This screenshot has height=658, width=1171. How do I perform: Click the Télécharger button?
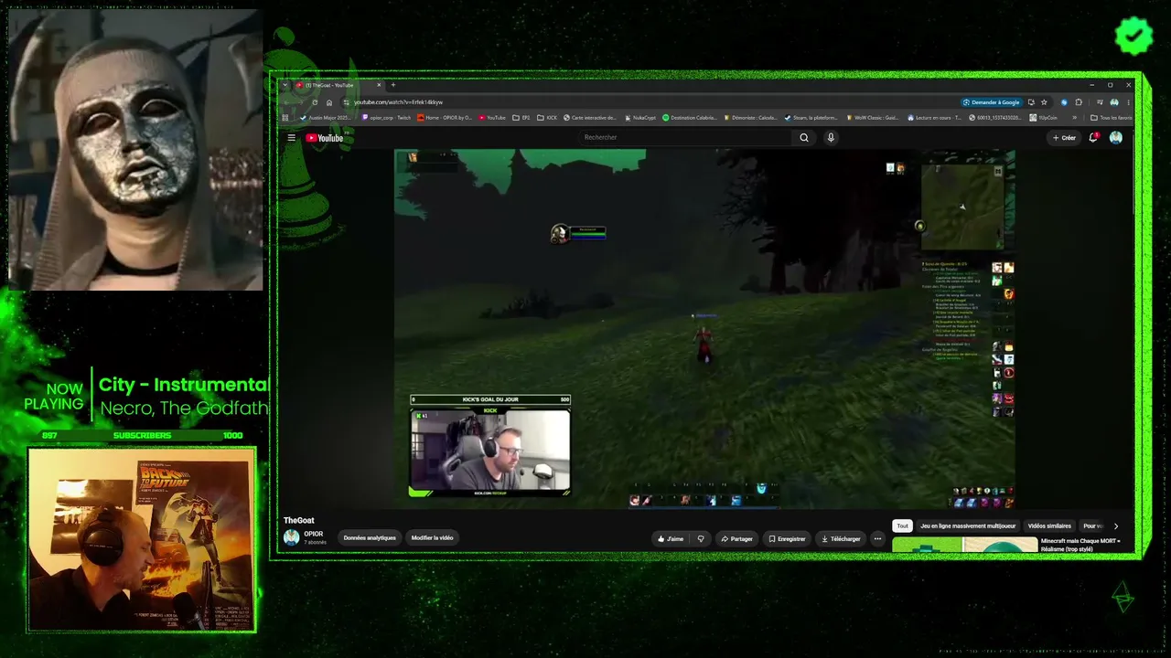pos(841,539)
